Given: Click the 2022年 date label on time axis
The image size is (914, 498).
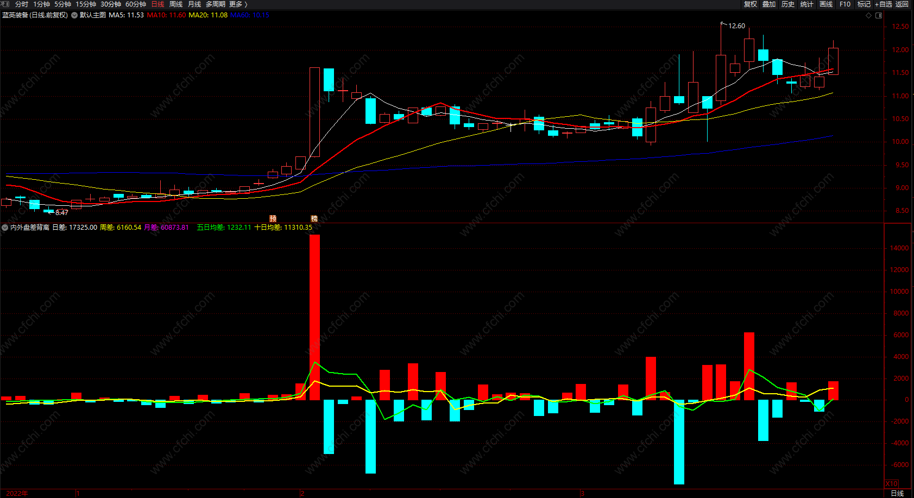Looking at the screenshot, I should tap(17, 493).
